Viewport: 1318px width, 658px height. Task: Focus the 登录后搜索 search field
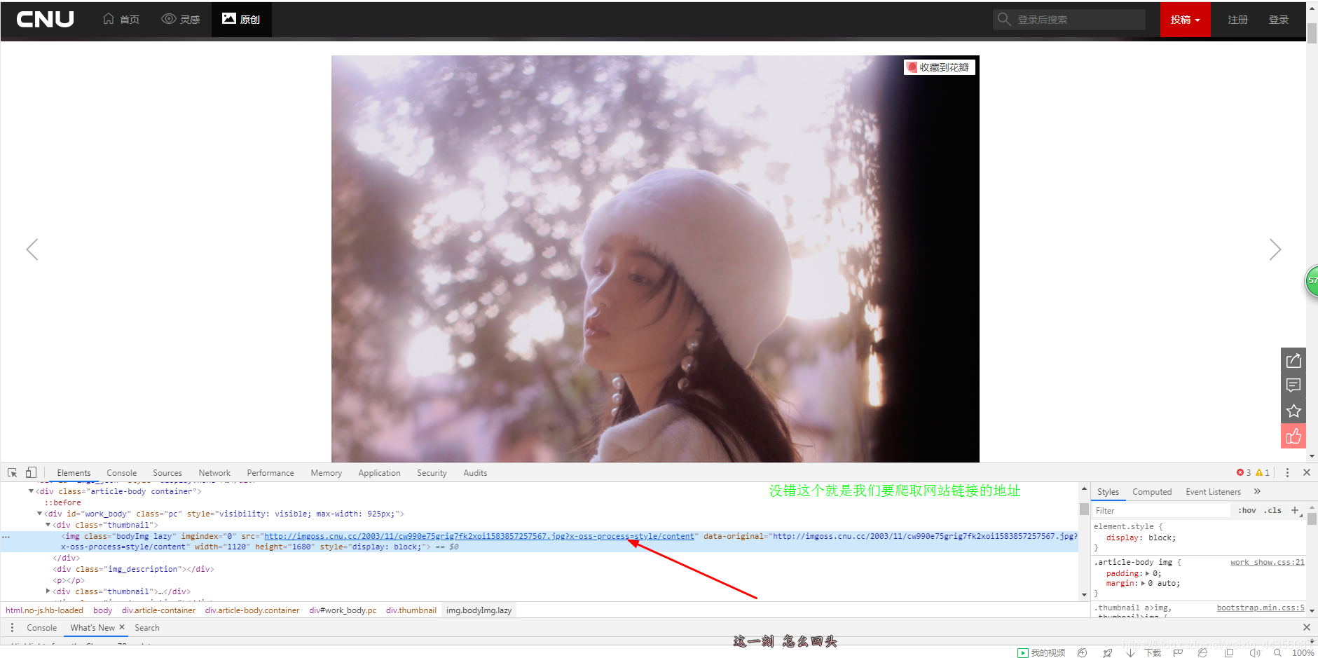pyautogui.click(x=1069, y=20)
